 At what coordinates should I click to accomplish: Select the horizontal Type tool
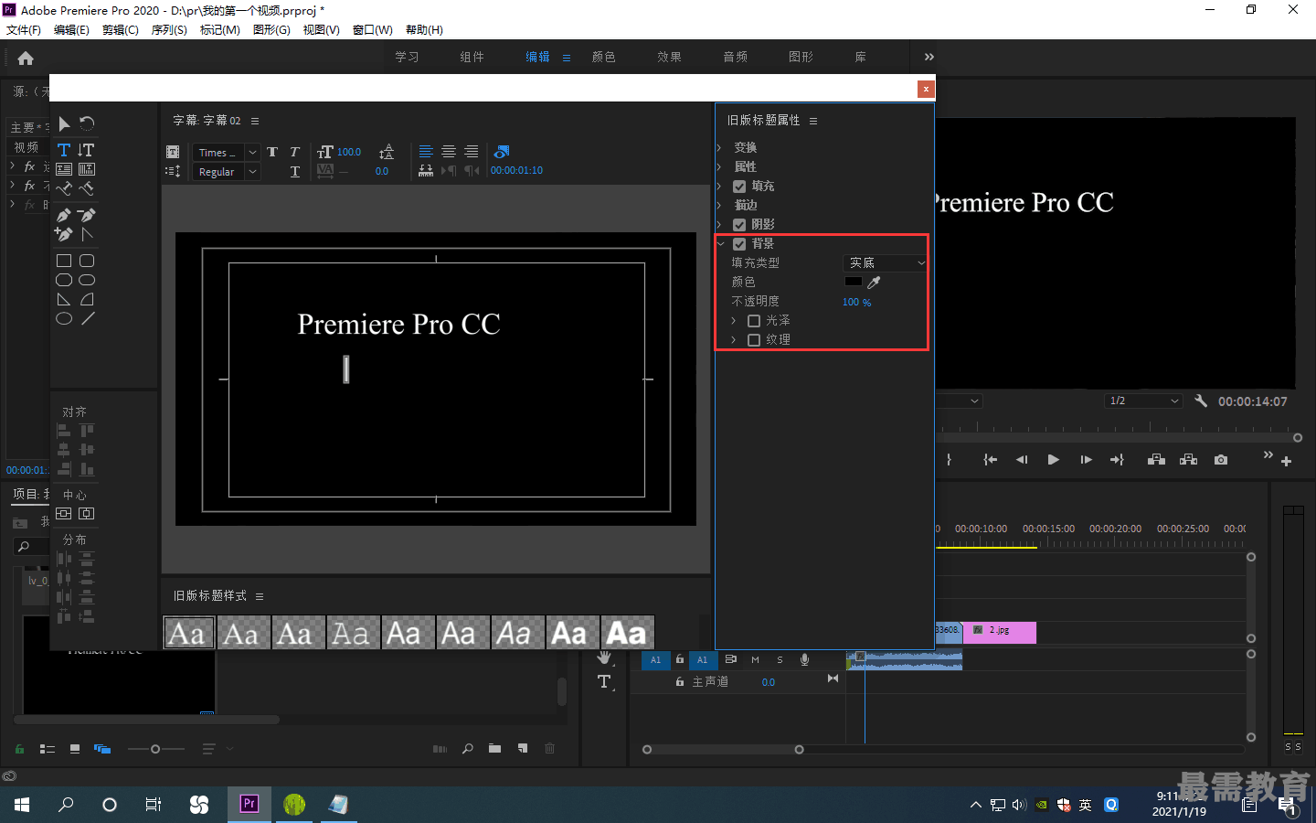[x=64, y=150]
